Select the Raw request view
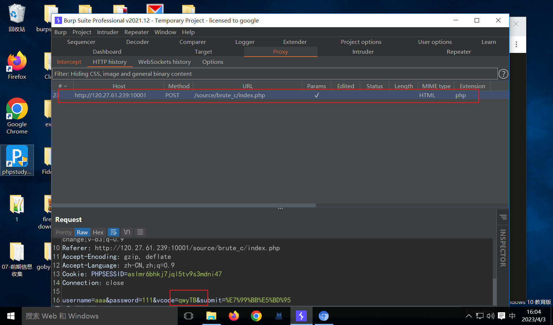Viewport: 553px width, 325px height. click(x=82, y=232)
